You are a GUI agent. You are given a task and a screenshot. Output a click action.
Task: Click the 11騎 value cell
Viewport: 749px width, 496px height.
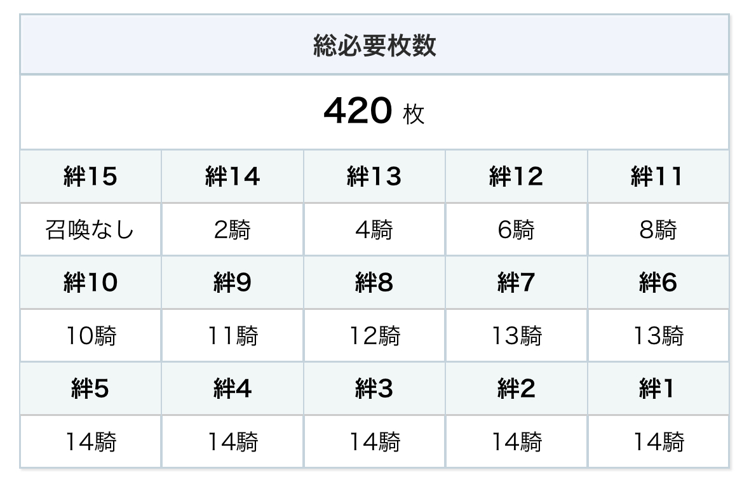233,335
